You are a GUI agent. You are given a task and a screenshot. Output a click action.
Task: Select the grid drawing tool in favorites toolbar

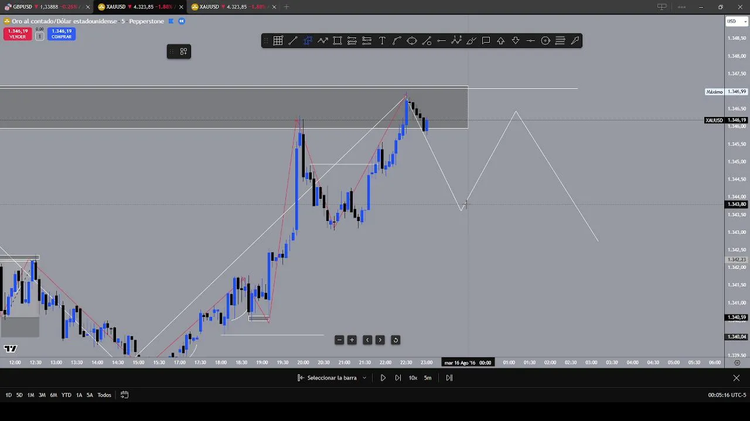[278, 40]
